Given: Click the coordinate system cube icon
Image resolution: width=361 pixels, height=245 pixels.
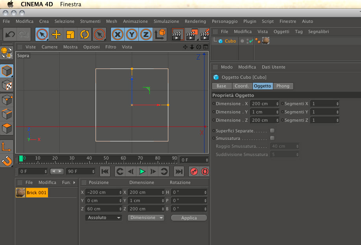Looking at the screenshot, I should [x=160, y=34].
